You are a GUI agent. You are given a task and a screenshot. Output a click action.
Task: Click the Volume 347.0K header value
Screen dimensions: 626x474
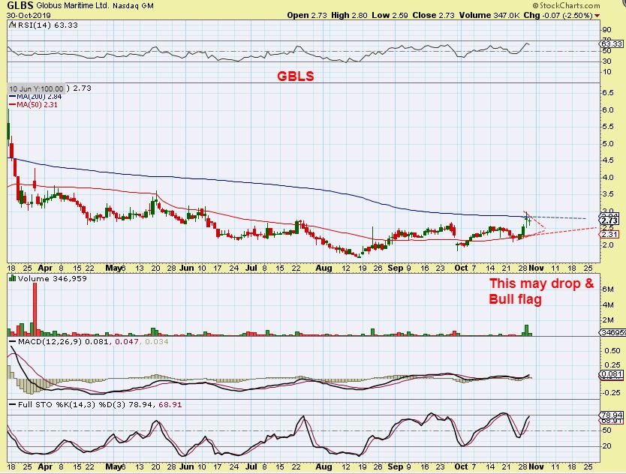(x=489, y=15)
